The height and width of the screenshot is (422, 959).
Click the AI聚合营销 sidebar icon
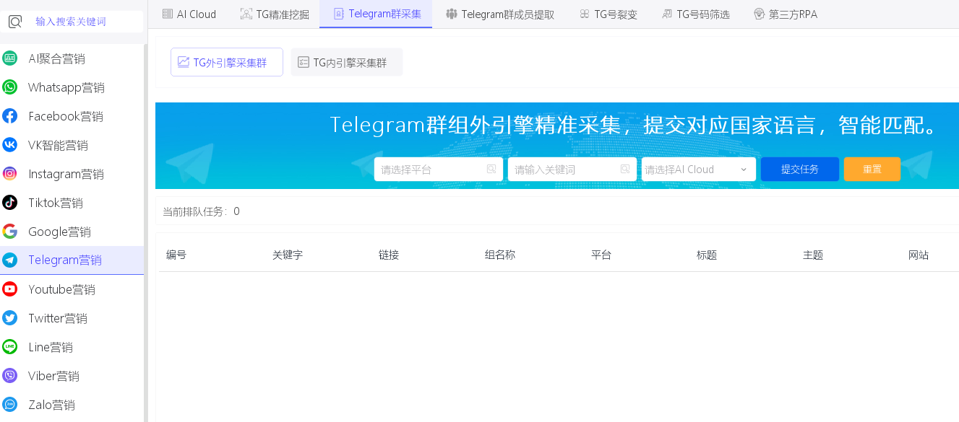point(9,58)
